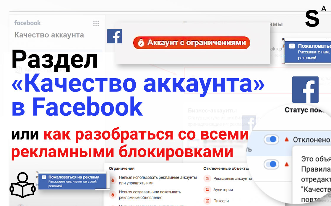Click the 'Аудитории' people icon
331x206 pixels.
pyautogui.click(x=207, y=189)
